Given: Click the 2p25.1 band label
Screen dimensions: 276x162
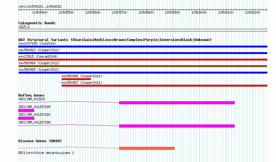Looking at the screenshot, I should tap(24, 27).
